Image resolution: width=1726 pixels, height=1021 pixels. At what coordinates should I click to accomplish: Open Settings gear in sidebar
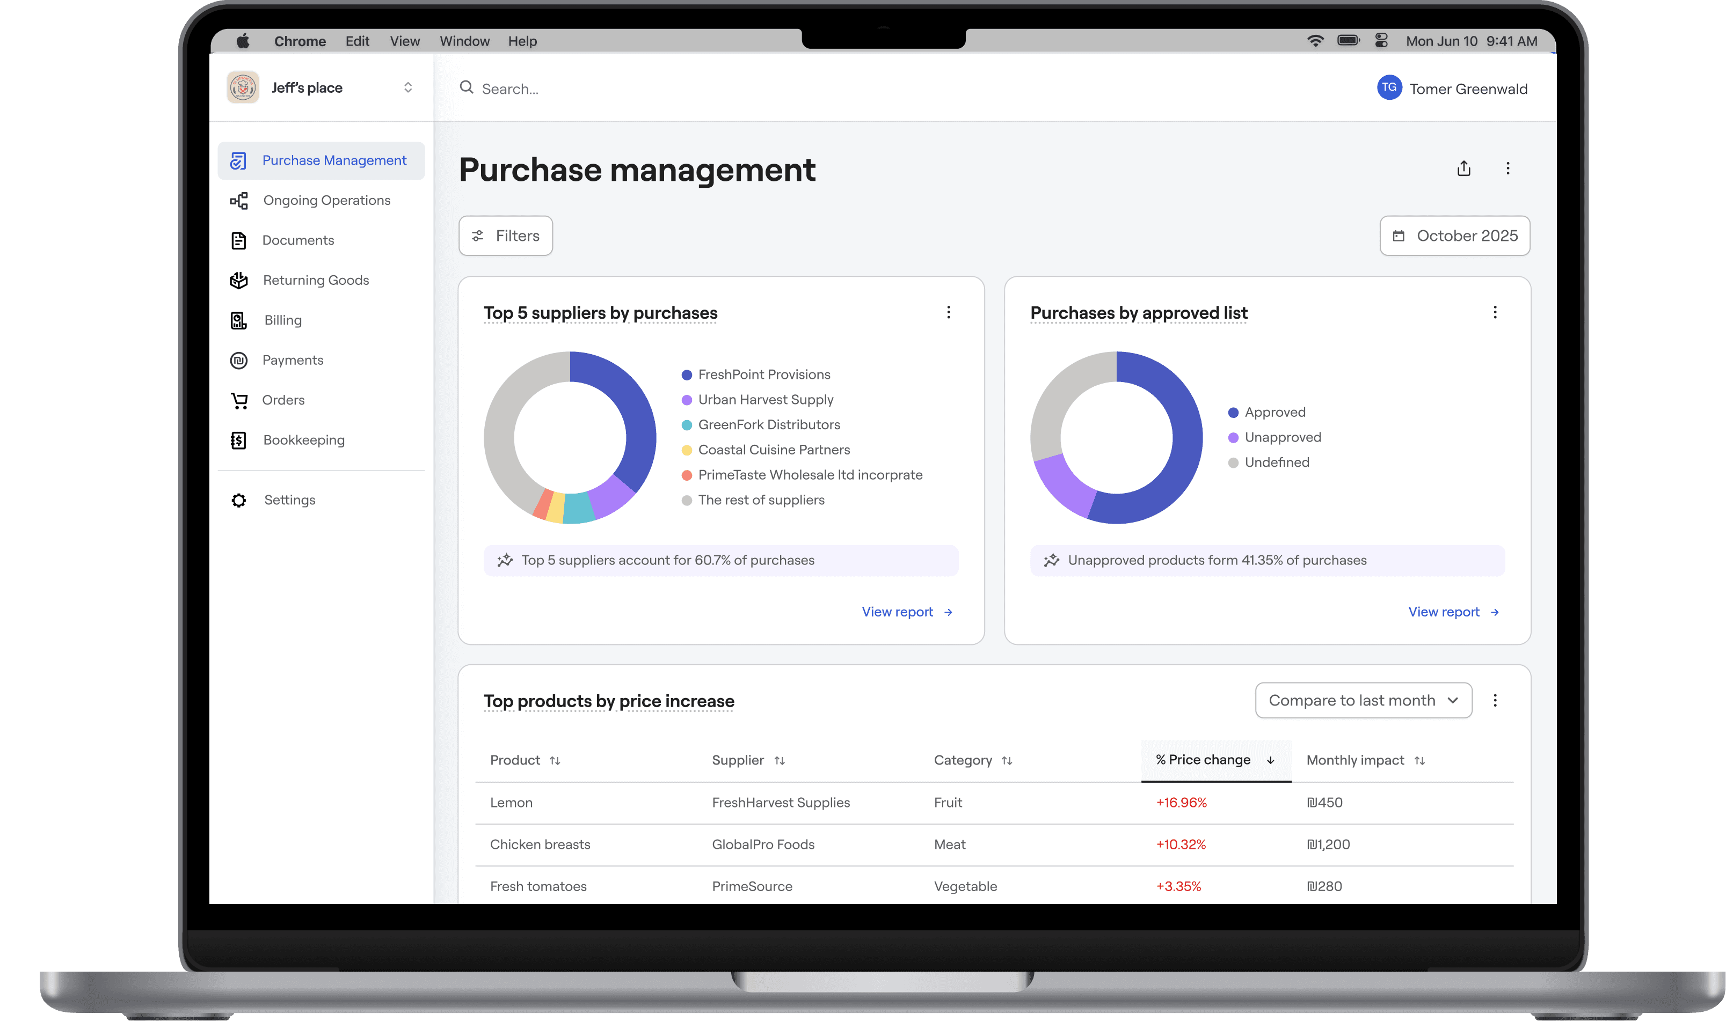pyautogui.click(x=239, y=500)
